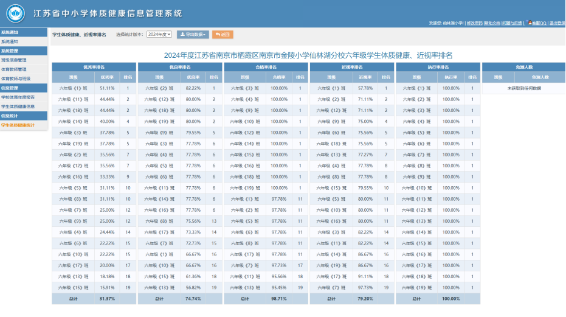566x317 pixels.
Task: Click 退出登录 logout link
Action: 557,23
